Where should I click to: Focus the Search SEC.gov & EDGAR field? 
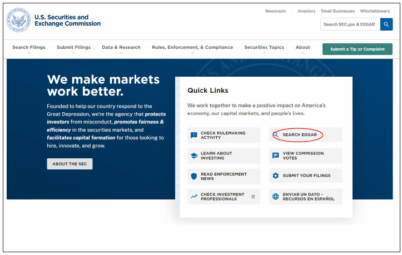[350, 24]
